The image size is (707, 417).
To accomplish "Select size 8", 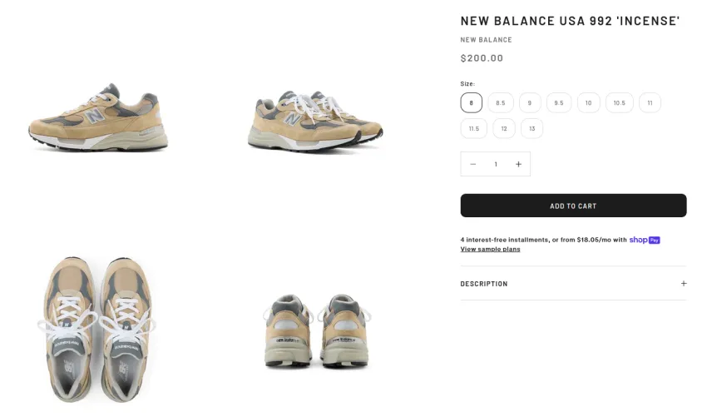I will 471,103.
